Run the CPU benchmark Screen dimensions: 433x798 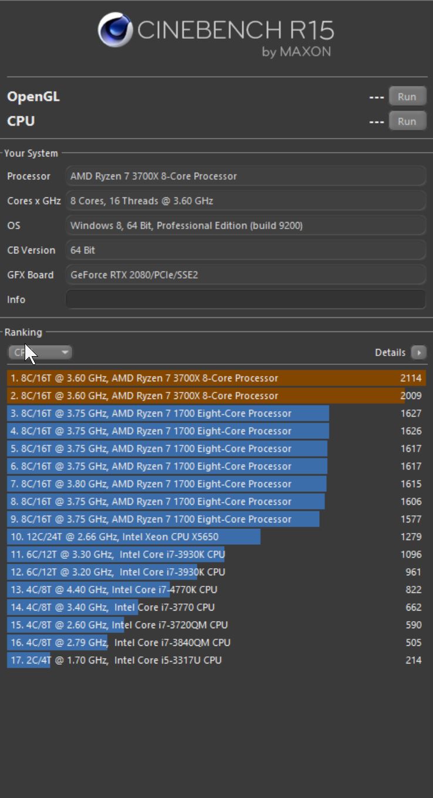coord(407,122)
